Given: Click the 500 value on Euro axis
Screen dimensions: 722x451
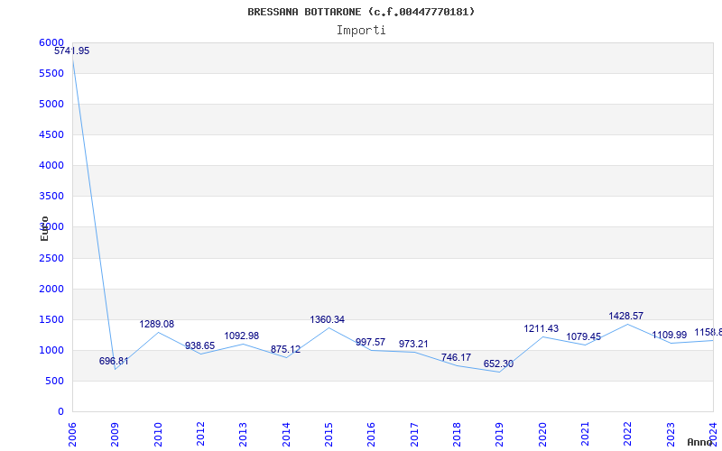Looking at the screenshot, I should 54,381.
